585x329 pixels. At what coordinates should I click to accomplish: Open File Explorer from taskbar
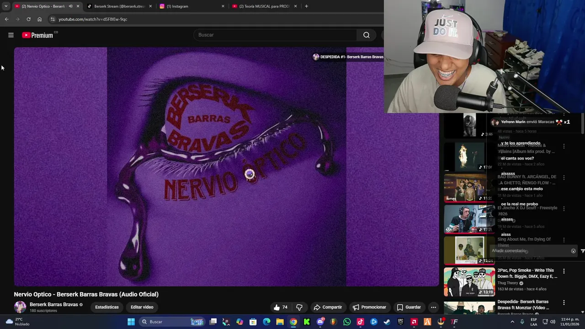[x=280, y=322]
